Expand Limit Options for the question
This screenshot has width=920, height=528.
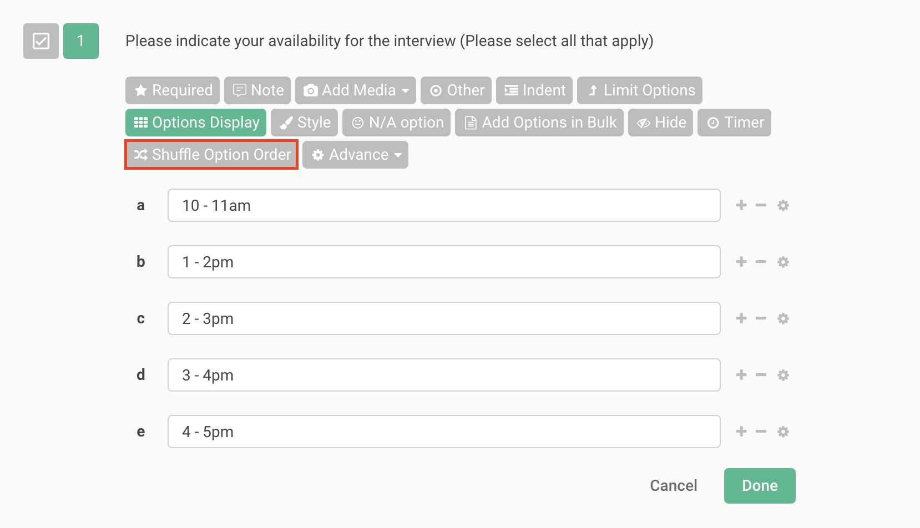click(x=639, y=90)
